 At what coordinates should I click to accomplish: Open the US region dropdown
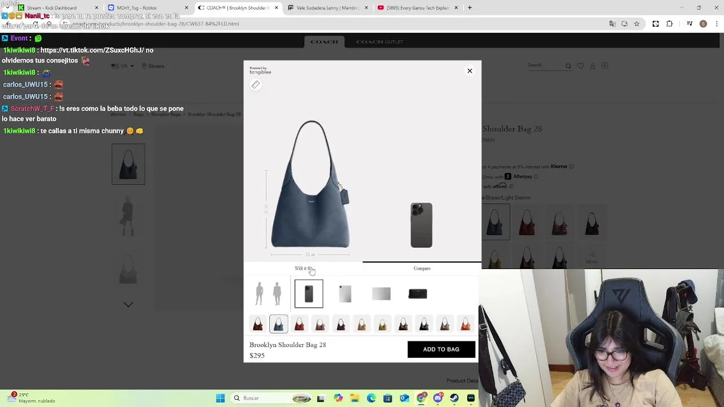[x=123, y=66]
